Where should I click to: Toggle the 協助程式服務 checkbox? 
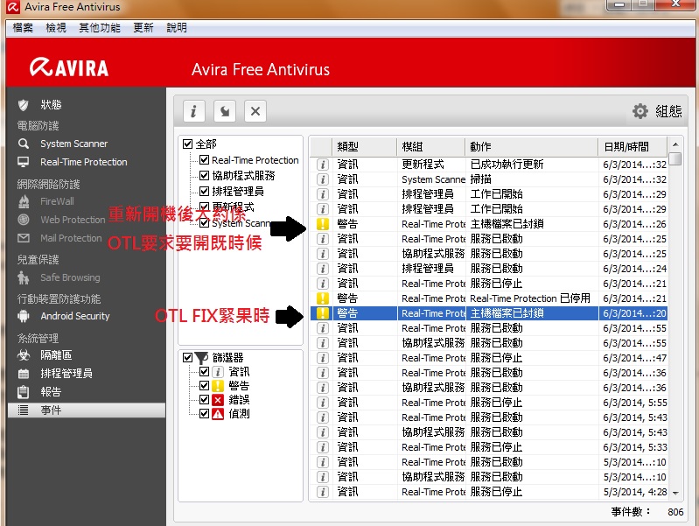click(204, 175)
